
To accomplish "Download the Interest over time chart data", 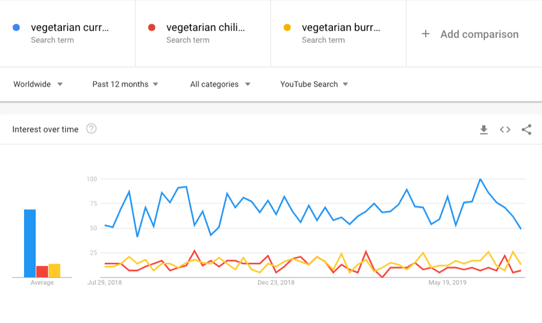I will click(x=484, y=129).
